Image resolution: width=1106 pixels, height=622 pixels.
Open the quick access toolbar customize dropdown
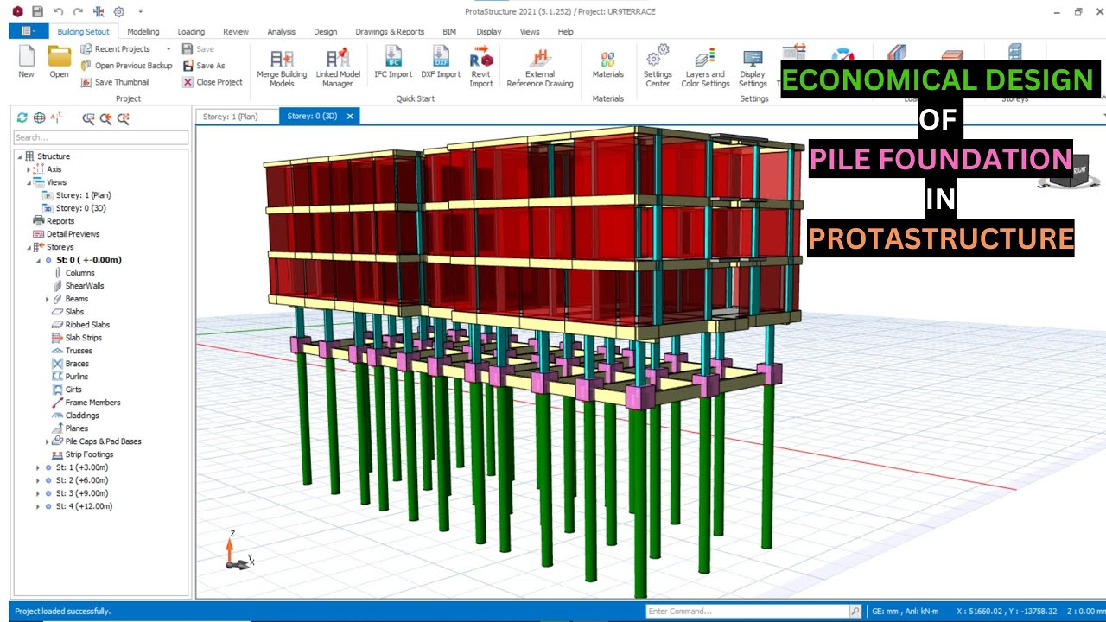(140, 11)
